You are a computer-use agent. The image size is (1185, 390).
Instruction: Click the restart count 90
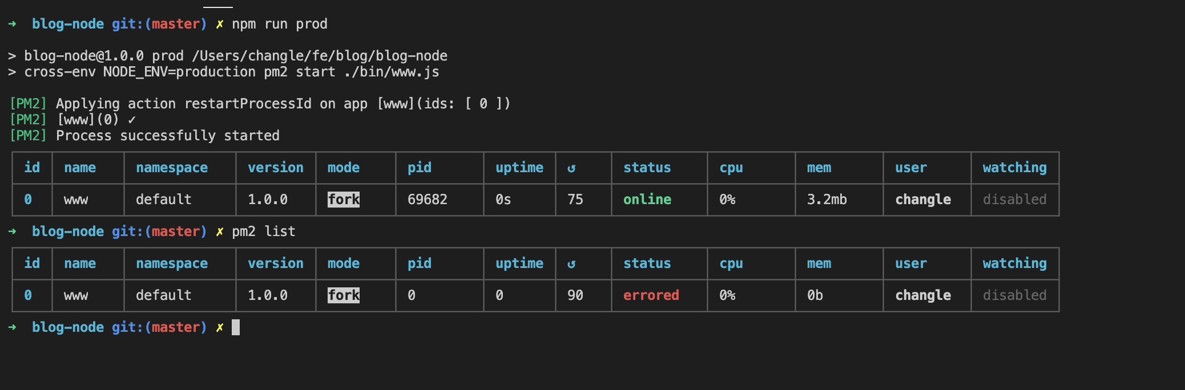pos(575,295)
